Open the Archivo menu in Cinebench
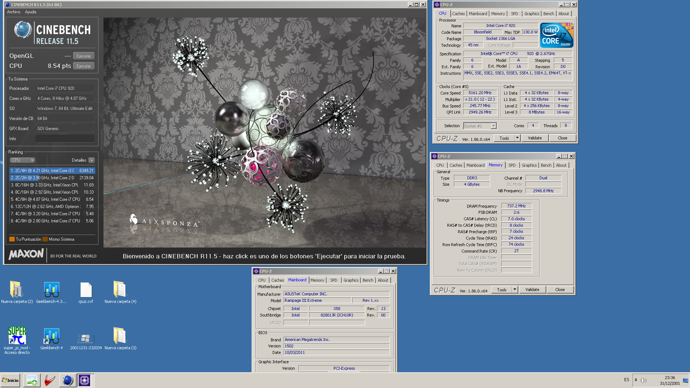 click(x=14, y=12)
